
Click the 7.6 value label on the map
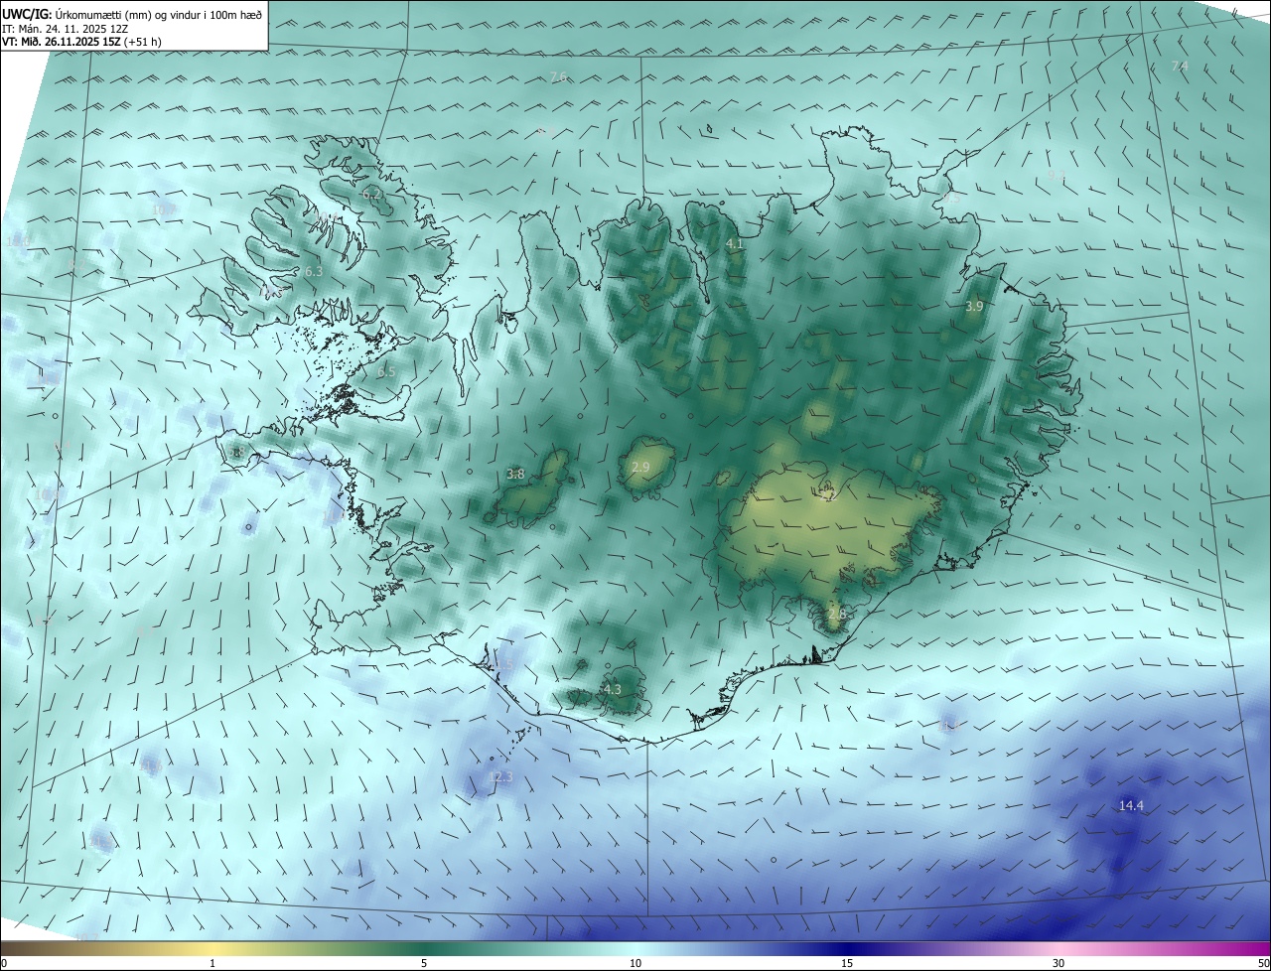click(558, 76)
